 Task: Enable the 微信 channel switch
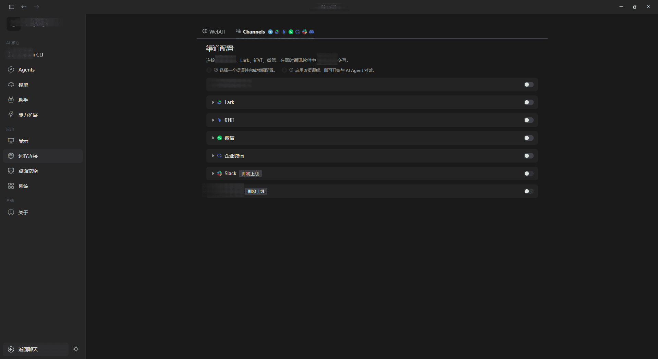point(529,138)
